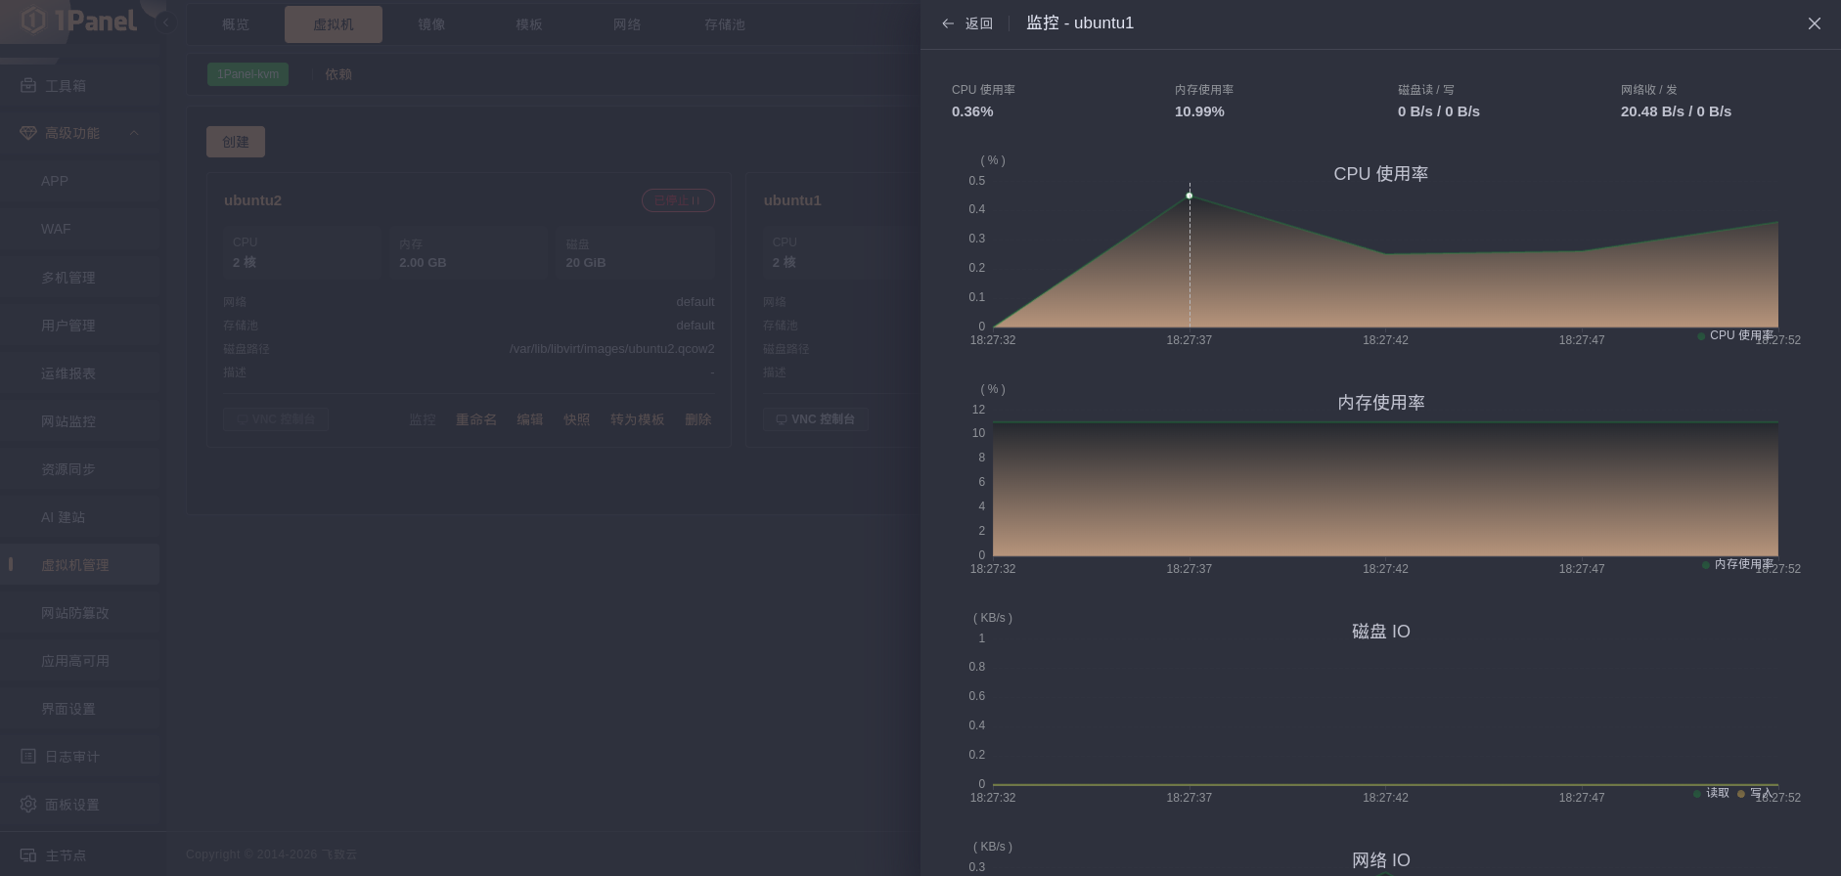This screenshot has width=1841, height=876.
Task: Toggle the 读取 legend in disk IO chart
Action: pos(1711,793)
